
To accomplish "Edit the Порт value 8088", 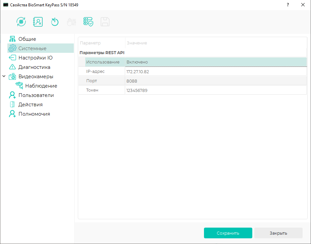I will pos(216,81).
